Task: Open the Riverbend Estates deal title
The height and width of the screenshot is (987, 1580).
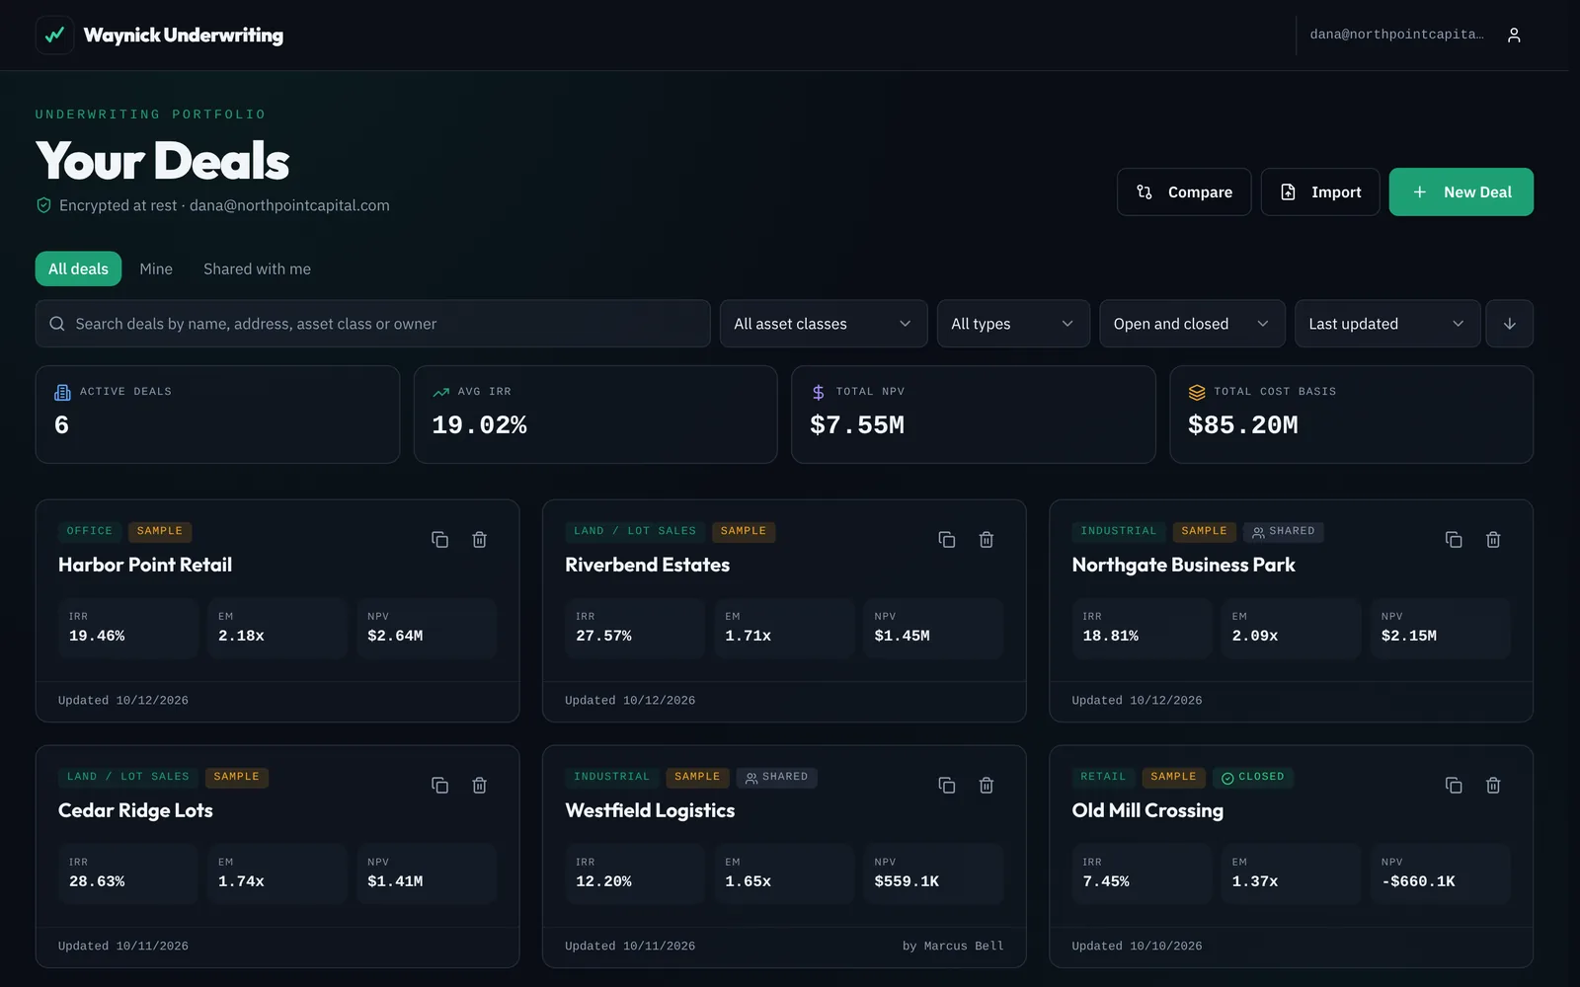Action: pos(647,565)
